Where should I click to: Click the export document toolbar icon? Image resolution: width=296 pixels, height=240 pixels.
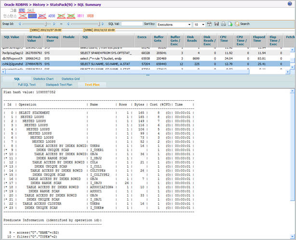coord(230,24)
